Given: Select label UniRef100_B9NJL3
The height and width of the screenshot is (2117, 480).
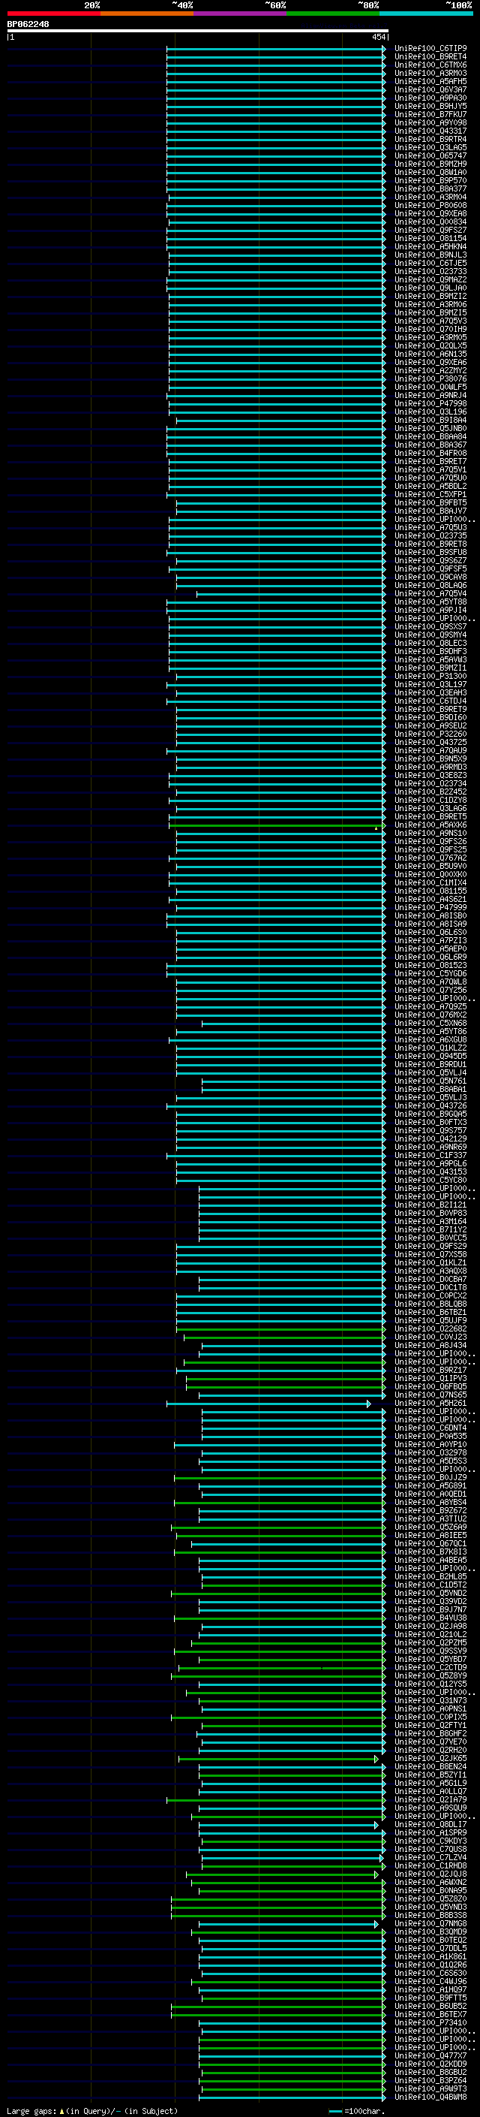Looking at the screenshot, I should point(430,255).
